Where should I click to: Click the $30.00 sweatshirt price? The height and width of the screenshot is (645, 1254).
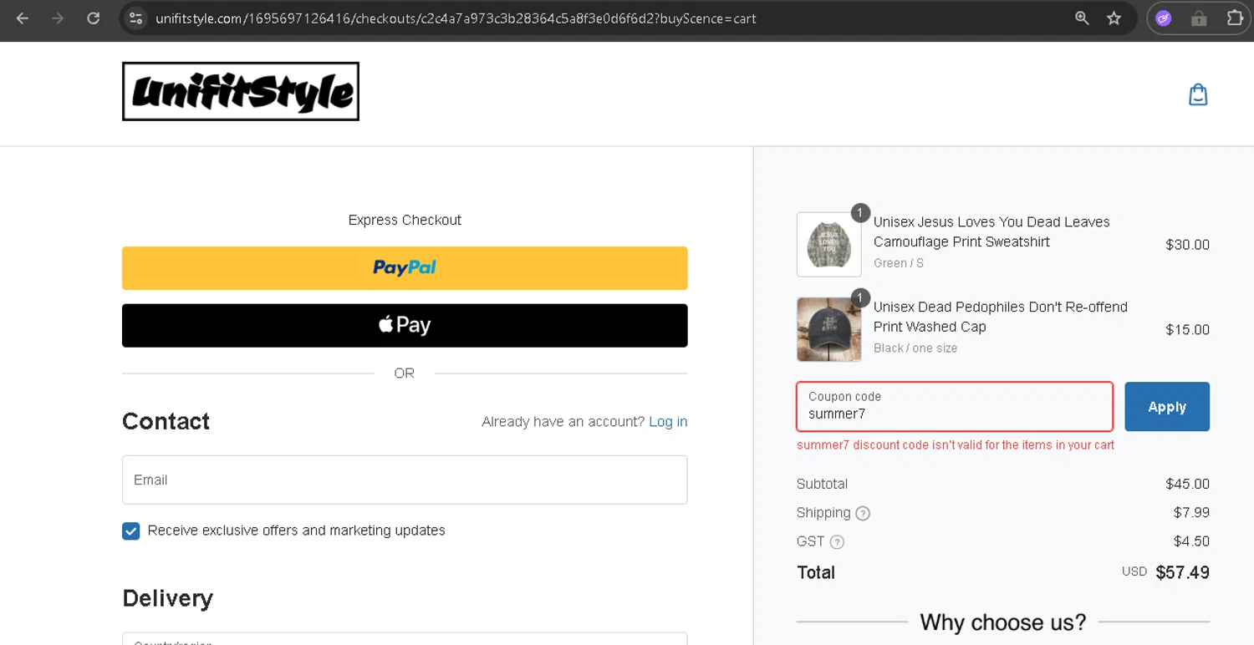(x=1187, y=245)
